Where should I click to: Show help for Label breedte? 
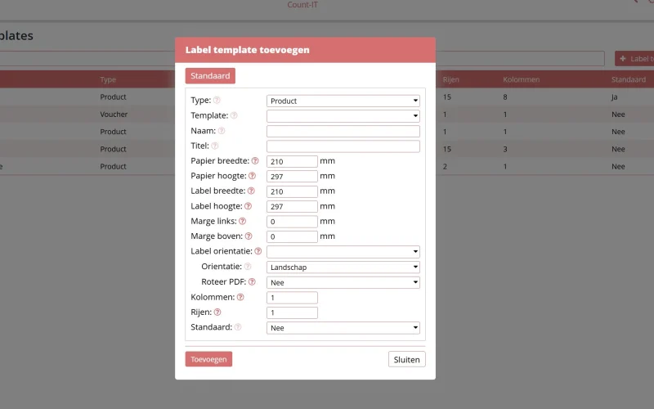[251, 191]
